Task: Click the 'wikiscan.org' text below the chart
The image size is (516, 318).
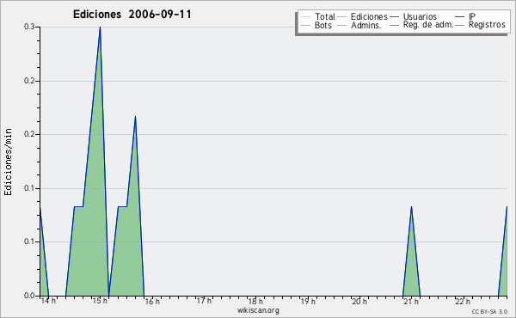Action: [x=258, y=310]
